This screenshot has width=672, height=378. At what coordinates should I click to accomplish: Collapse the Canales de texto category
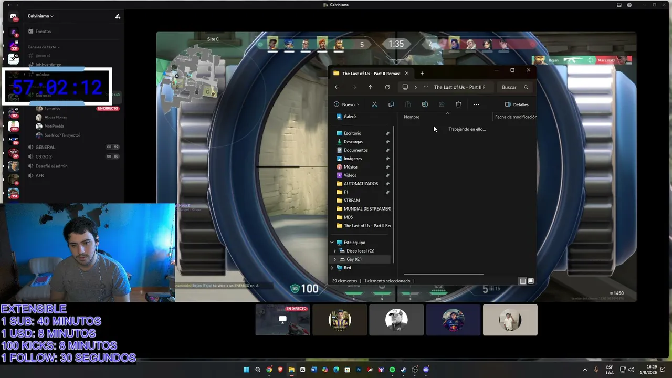tap(44, 47)
